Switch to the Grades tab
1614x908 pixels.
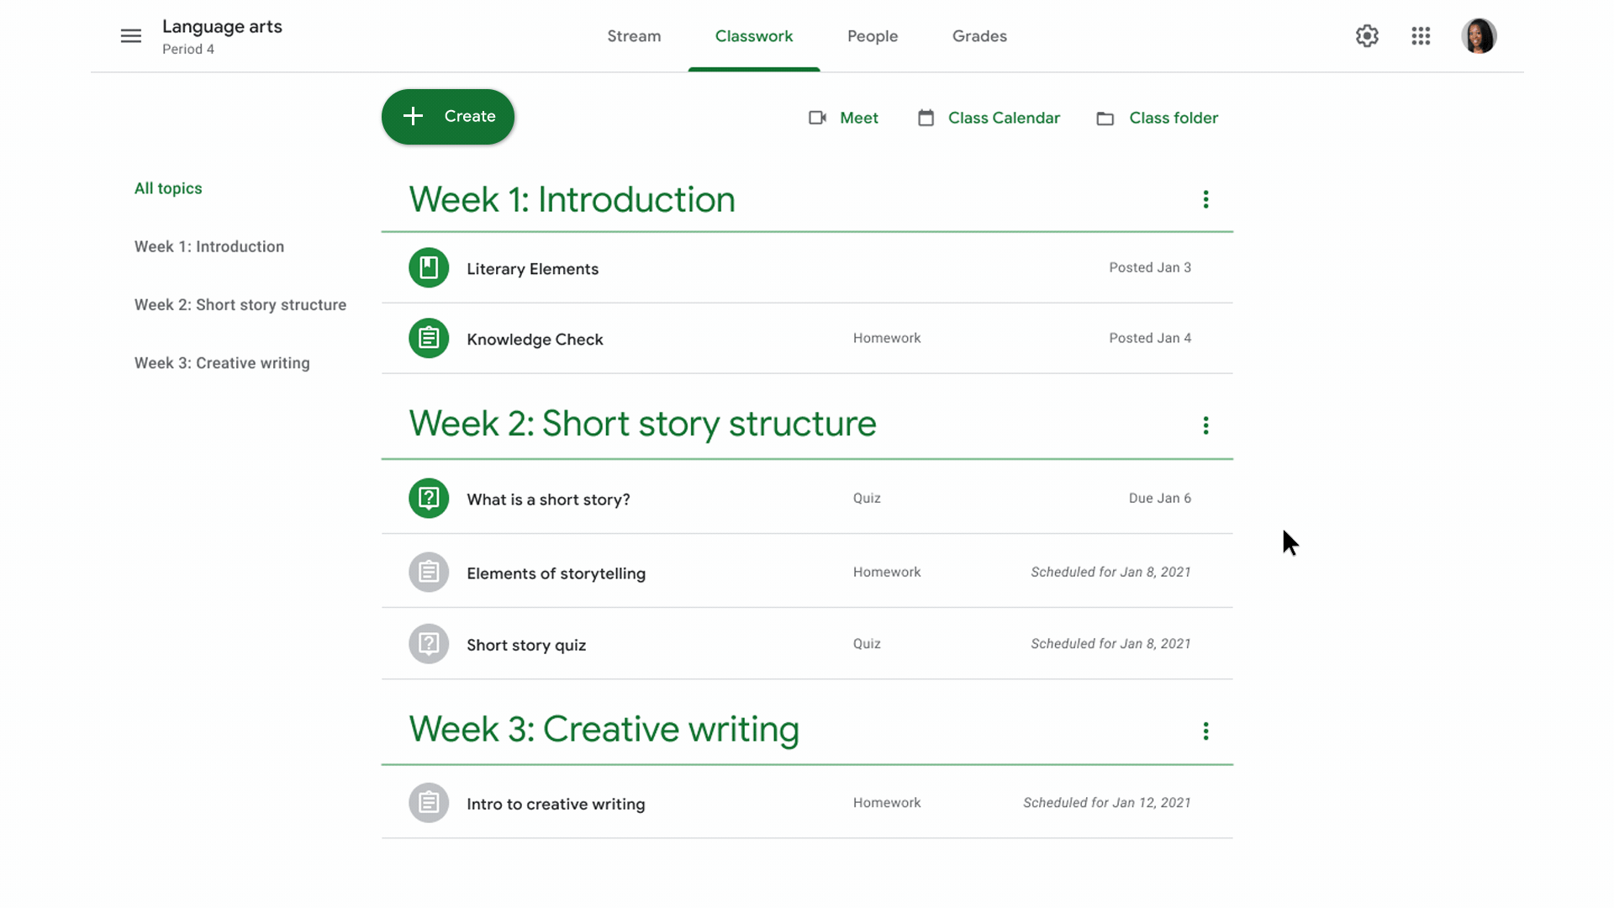978,35
